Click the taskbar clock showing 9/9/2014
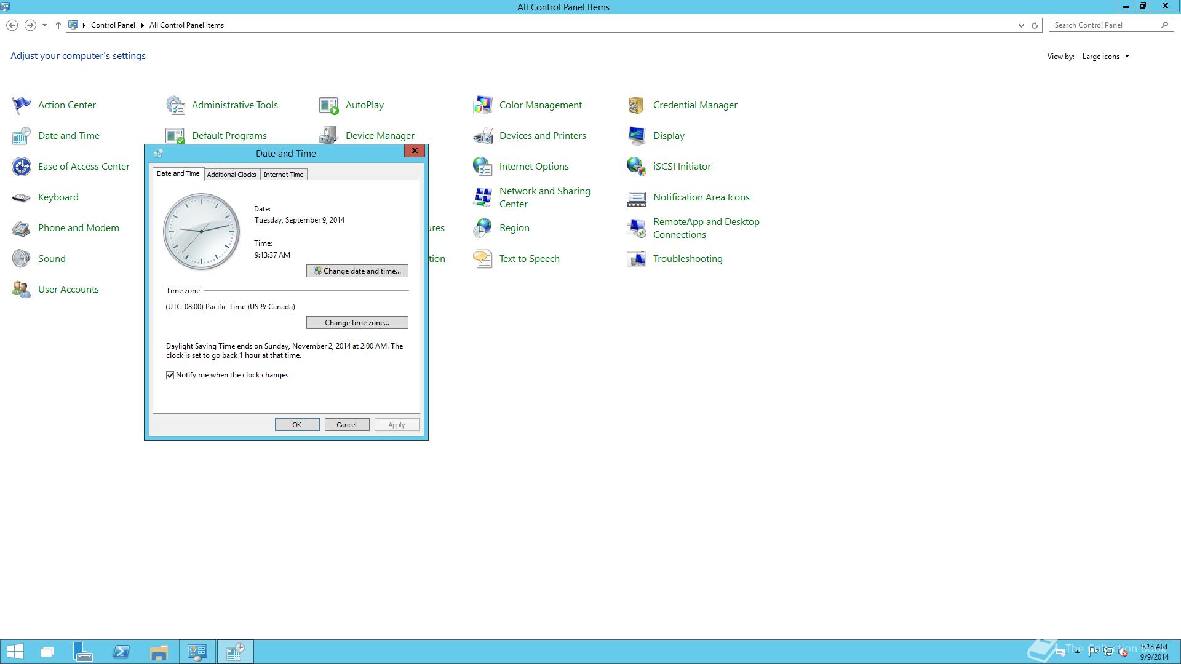The width and height of the screenshot is (1181, 664). point(1154,652)
